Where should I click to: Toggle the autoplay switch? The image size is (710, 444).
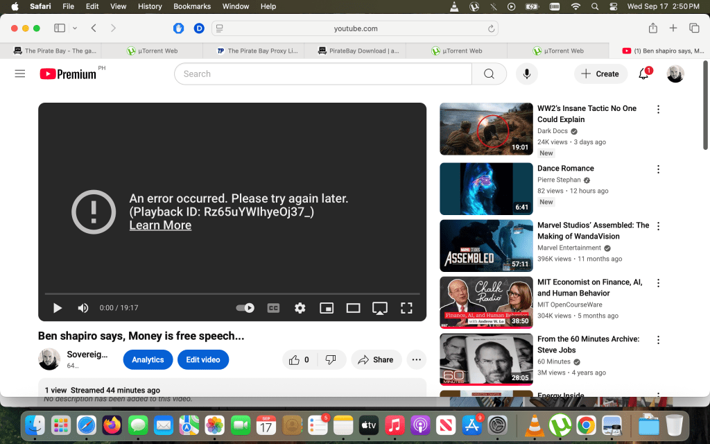[245, 308]
